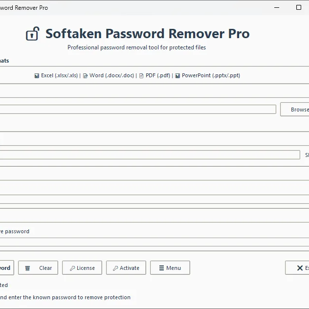Open the hamburger Menu button
This screenshot has height=309, width=309.
coord(170,268)
